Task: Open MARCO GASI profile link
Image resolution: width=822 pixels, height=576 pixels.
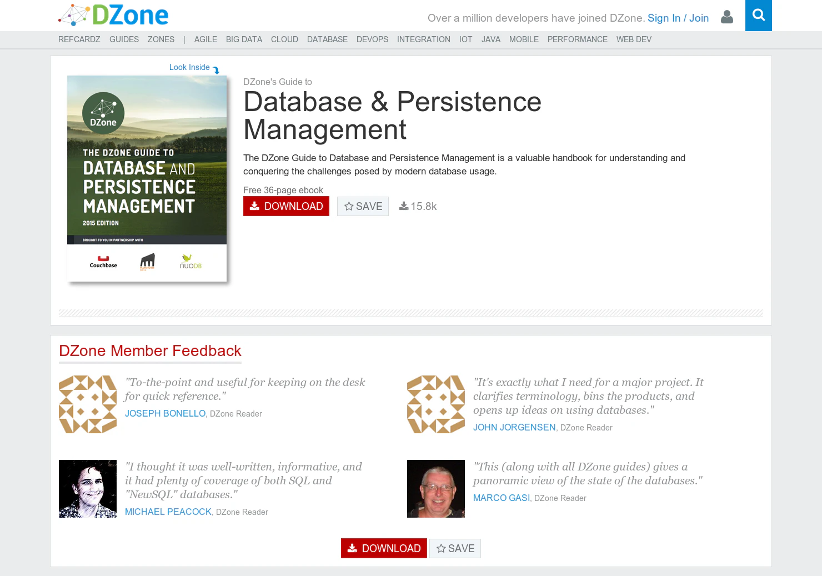Action: [502, 498]
